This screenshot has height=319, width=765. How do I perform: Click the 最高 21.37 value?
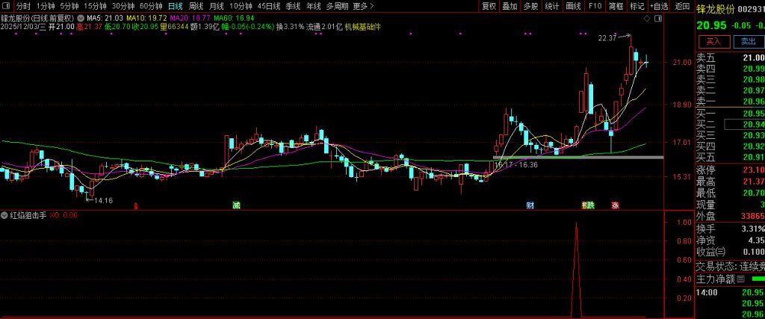click(x=753, y=182)
